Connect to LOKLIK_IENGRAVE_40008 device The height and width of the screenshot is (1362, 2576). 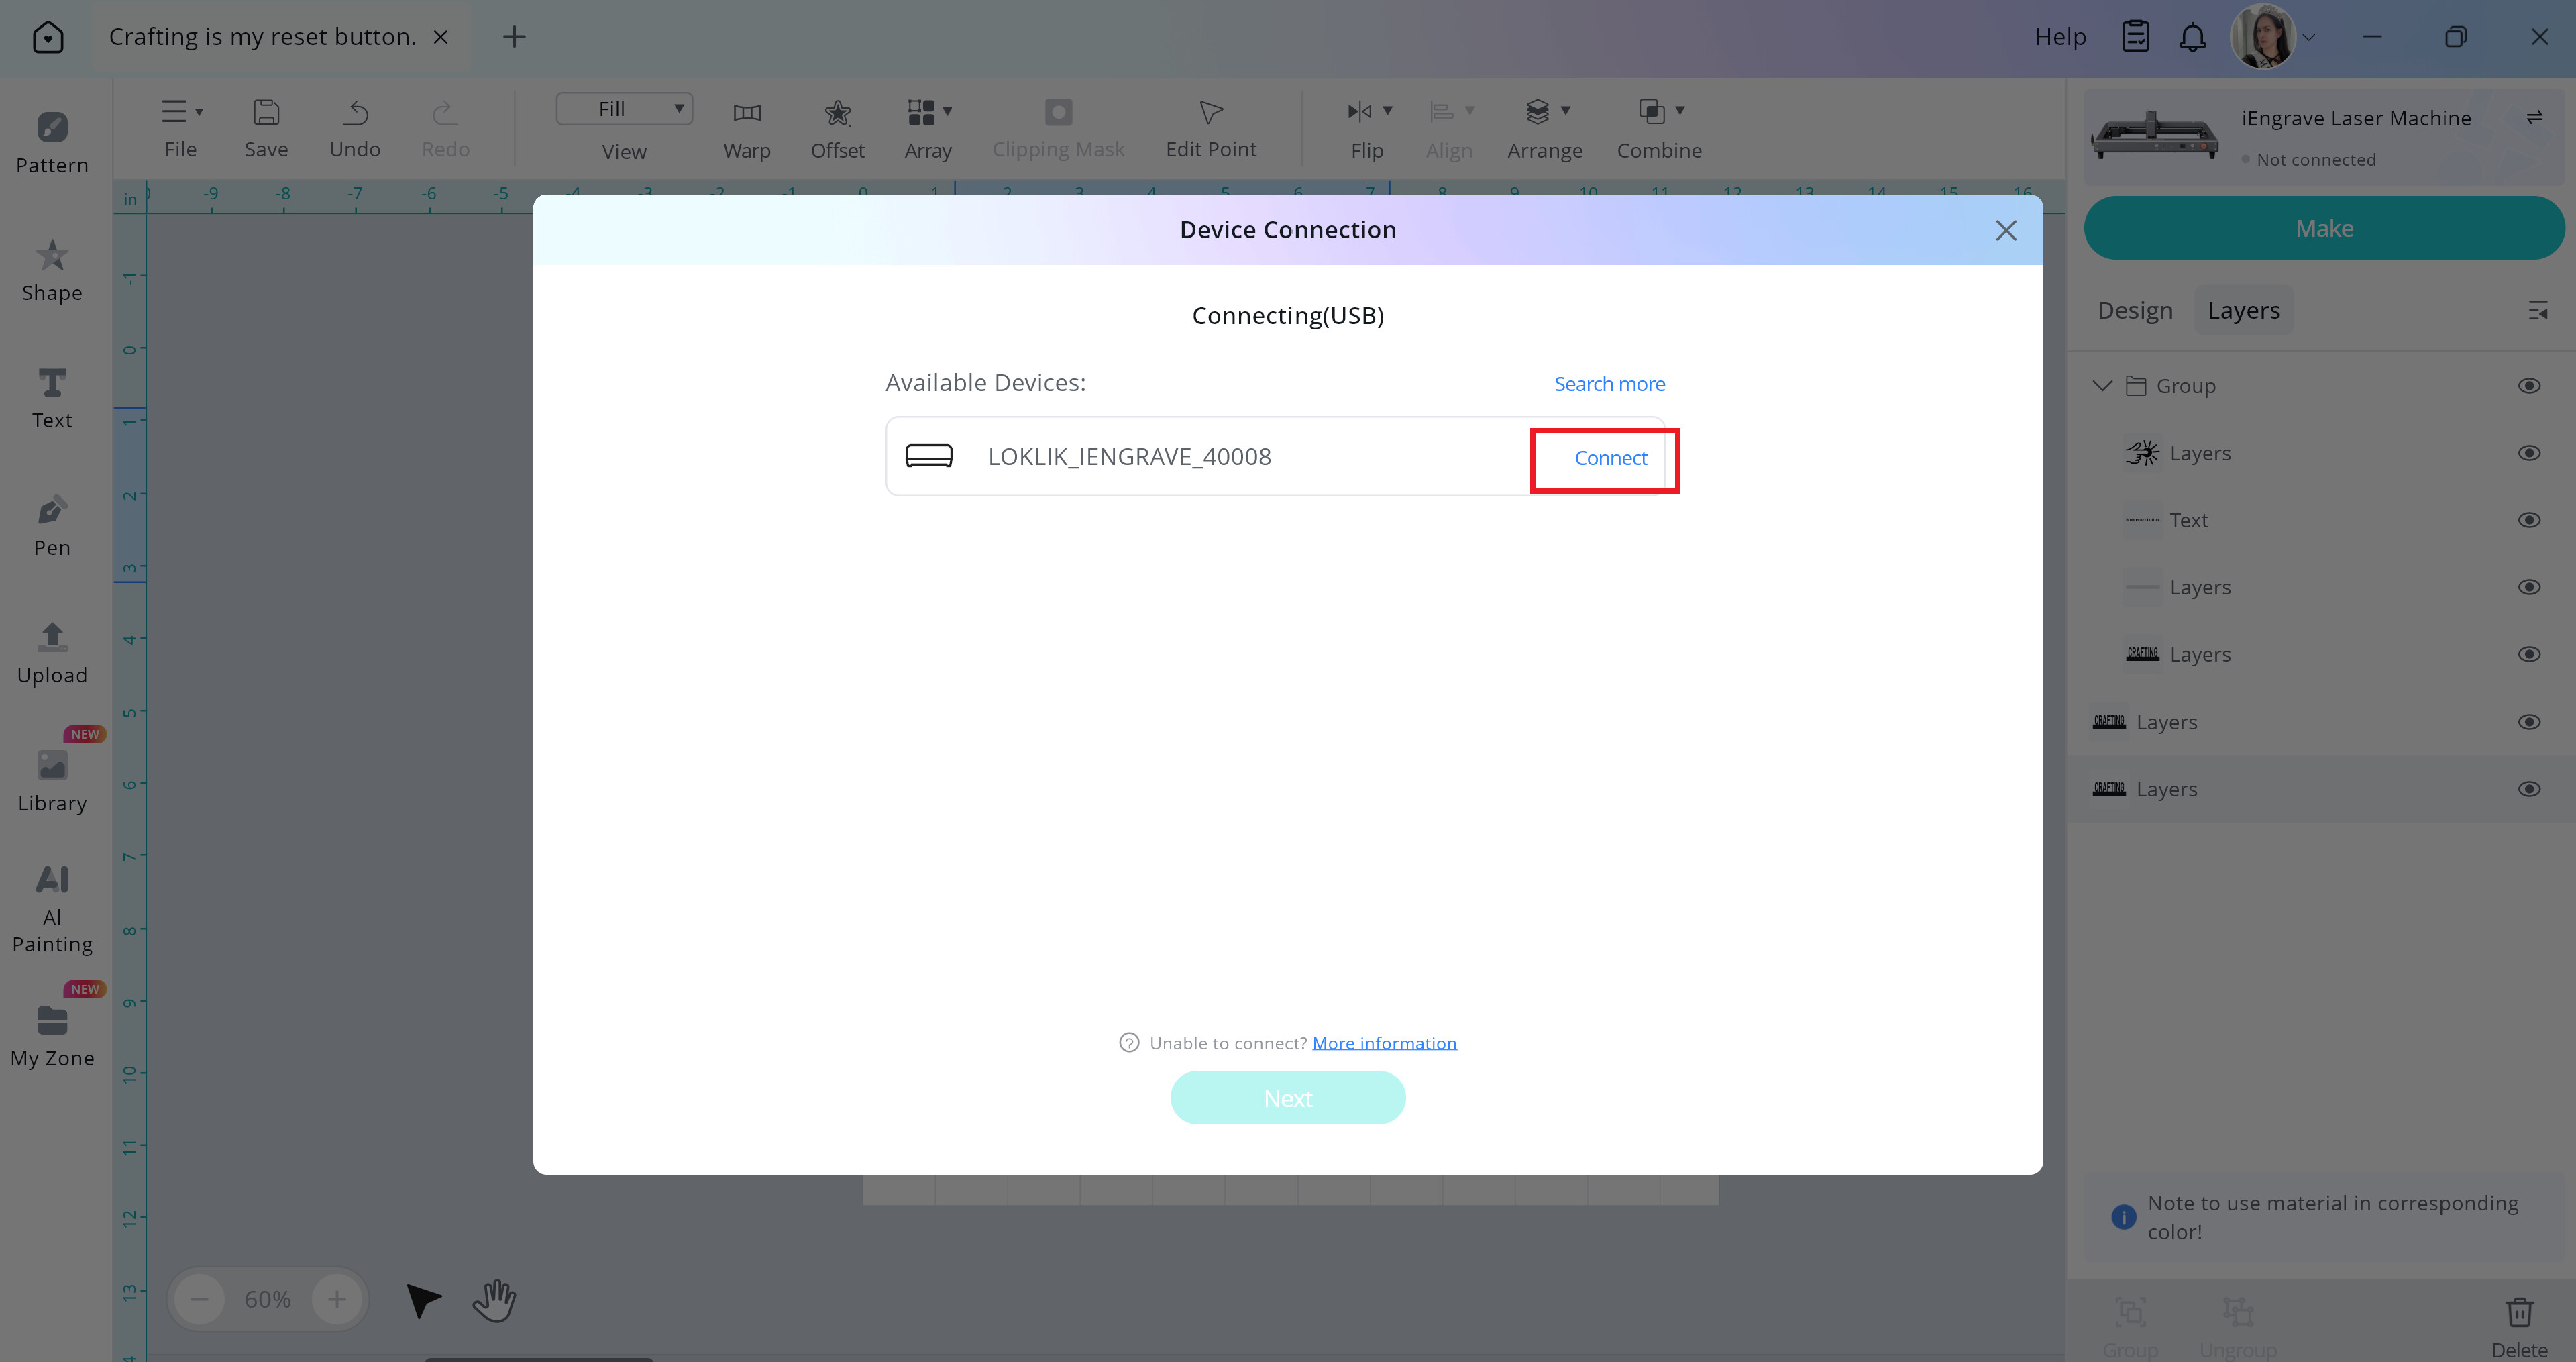pyautogui.click(x=1610, y=457)
